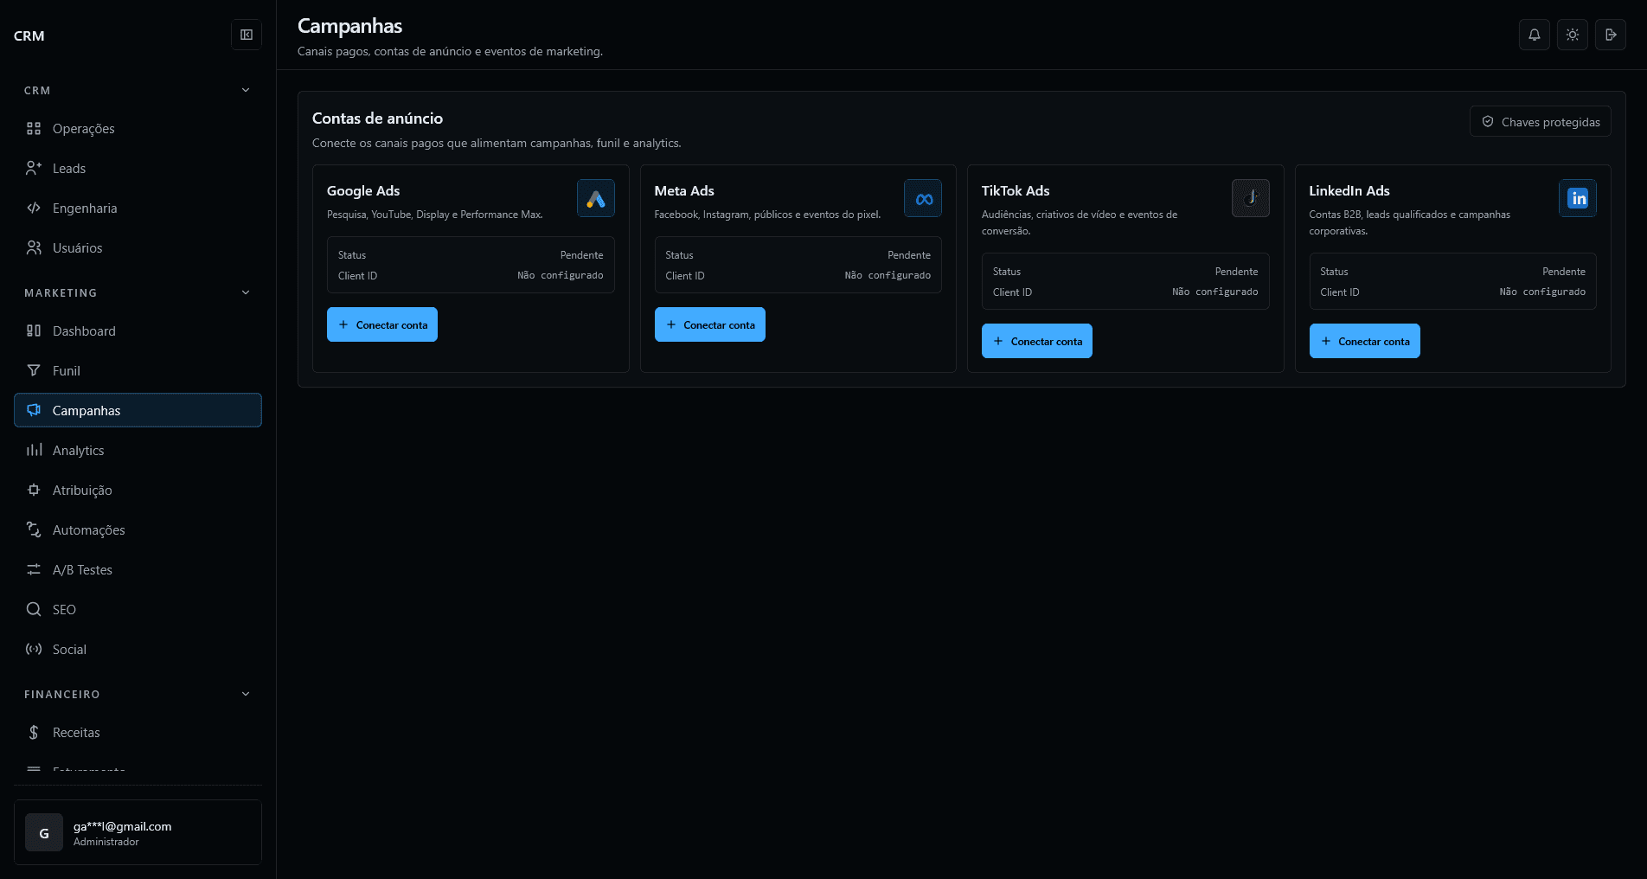Click 'Não configurado' in TikTok Ads card
This screenshot has height=879, width=1647.
[1215, 292]
